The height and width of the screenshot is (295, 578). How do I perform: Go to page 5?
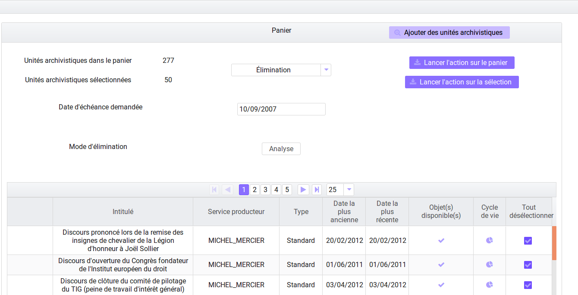pyautogui.click(x=287, y=189)
